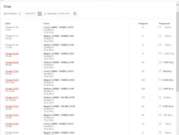The width and height of the screenshot is (179, 135).
Task: Select table name Nadym [ 40BB / 100 BB ] #756
Action: [x=59, y=98]
